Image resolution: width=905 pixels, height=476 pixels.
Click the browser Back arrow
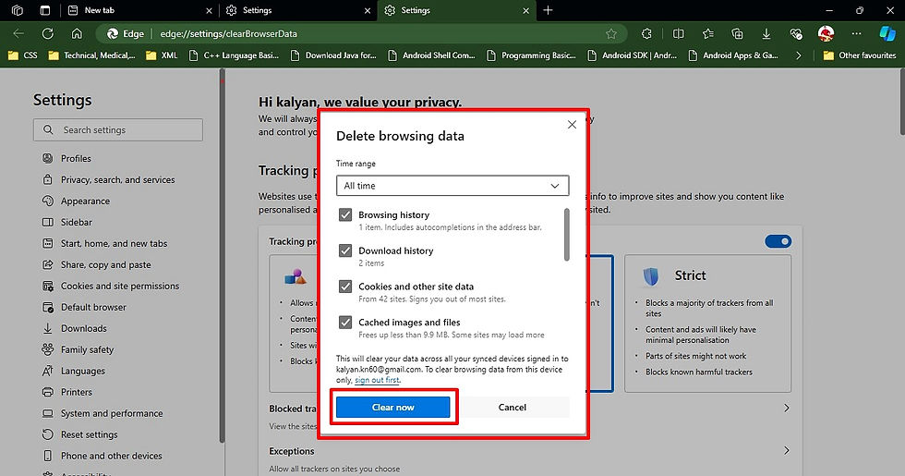point(18,33)
